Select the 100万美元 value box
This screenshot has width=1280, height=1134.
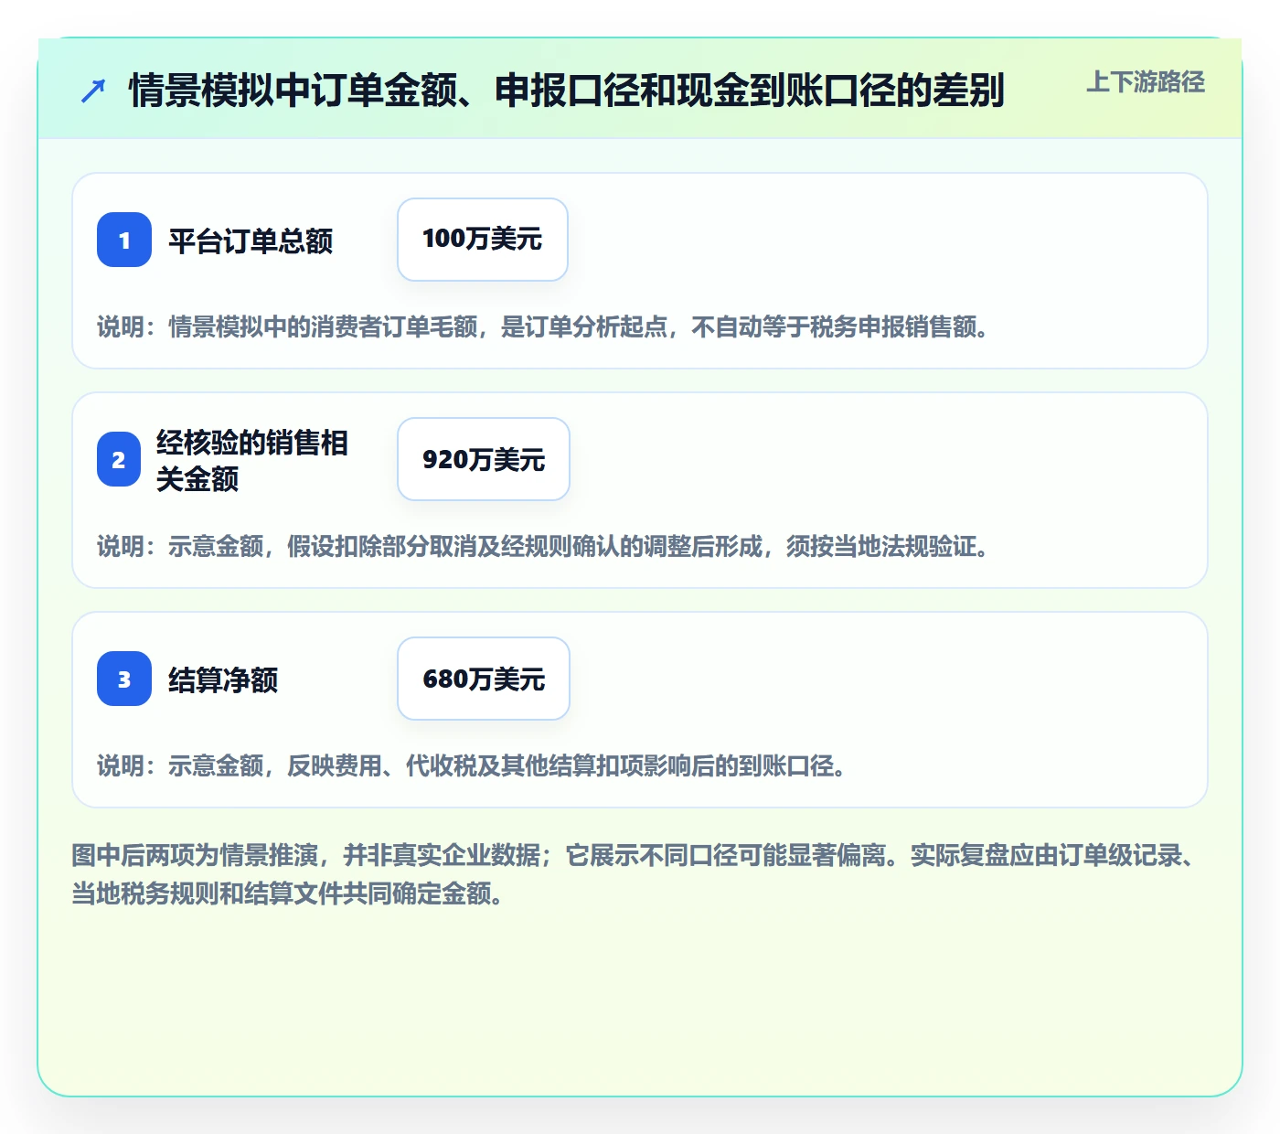coord(483,240)
